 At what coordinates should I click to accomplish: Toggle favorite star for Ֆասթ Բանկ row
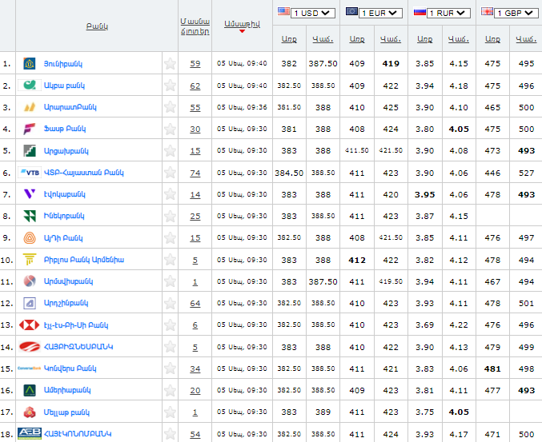coord(170,129)
